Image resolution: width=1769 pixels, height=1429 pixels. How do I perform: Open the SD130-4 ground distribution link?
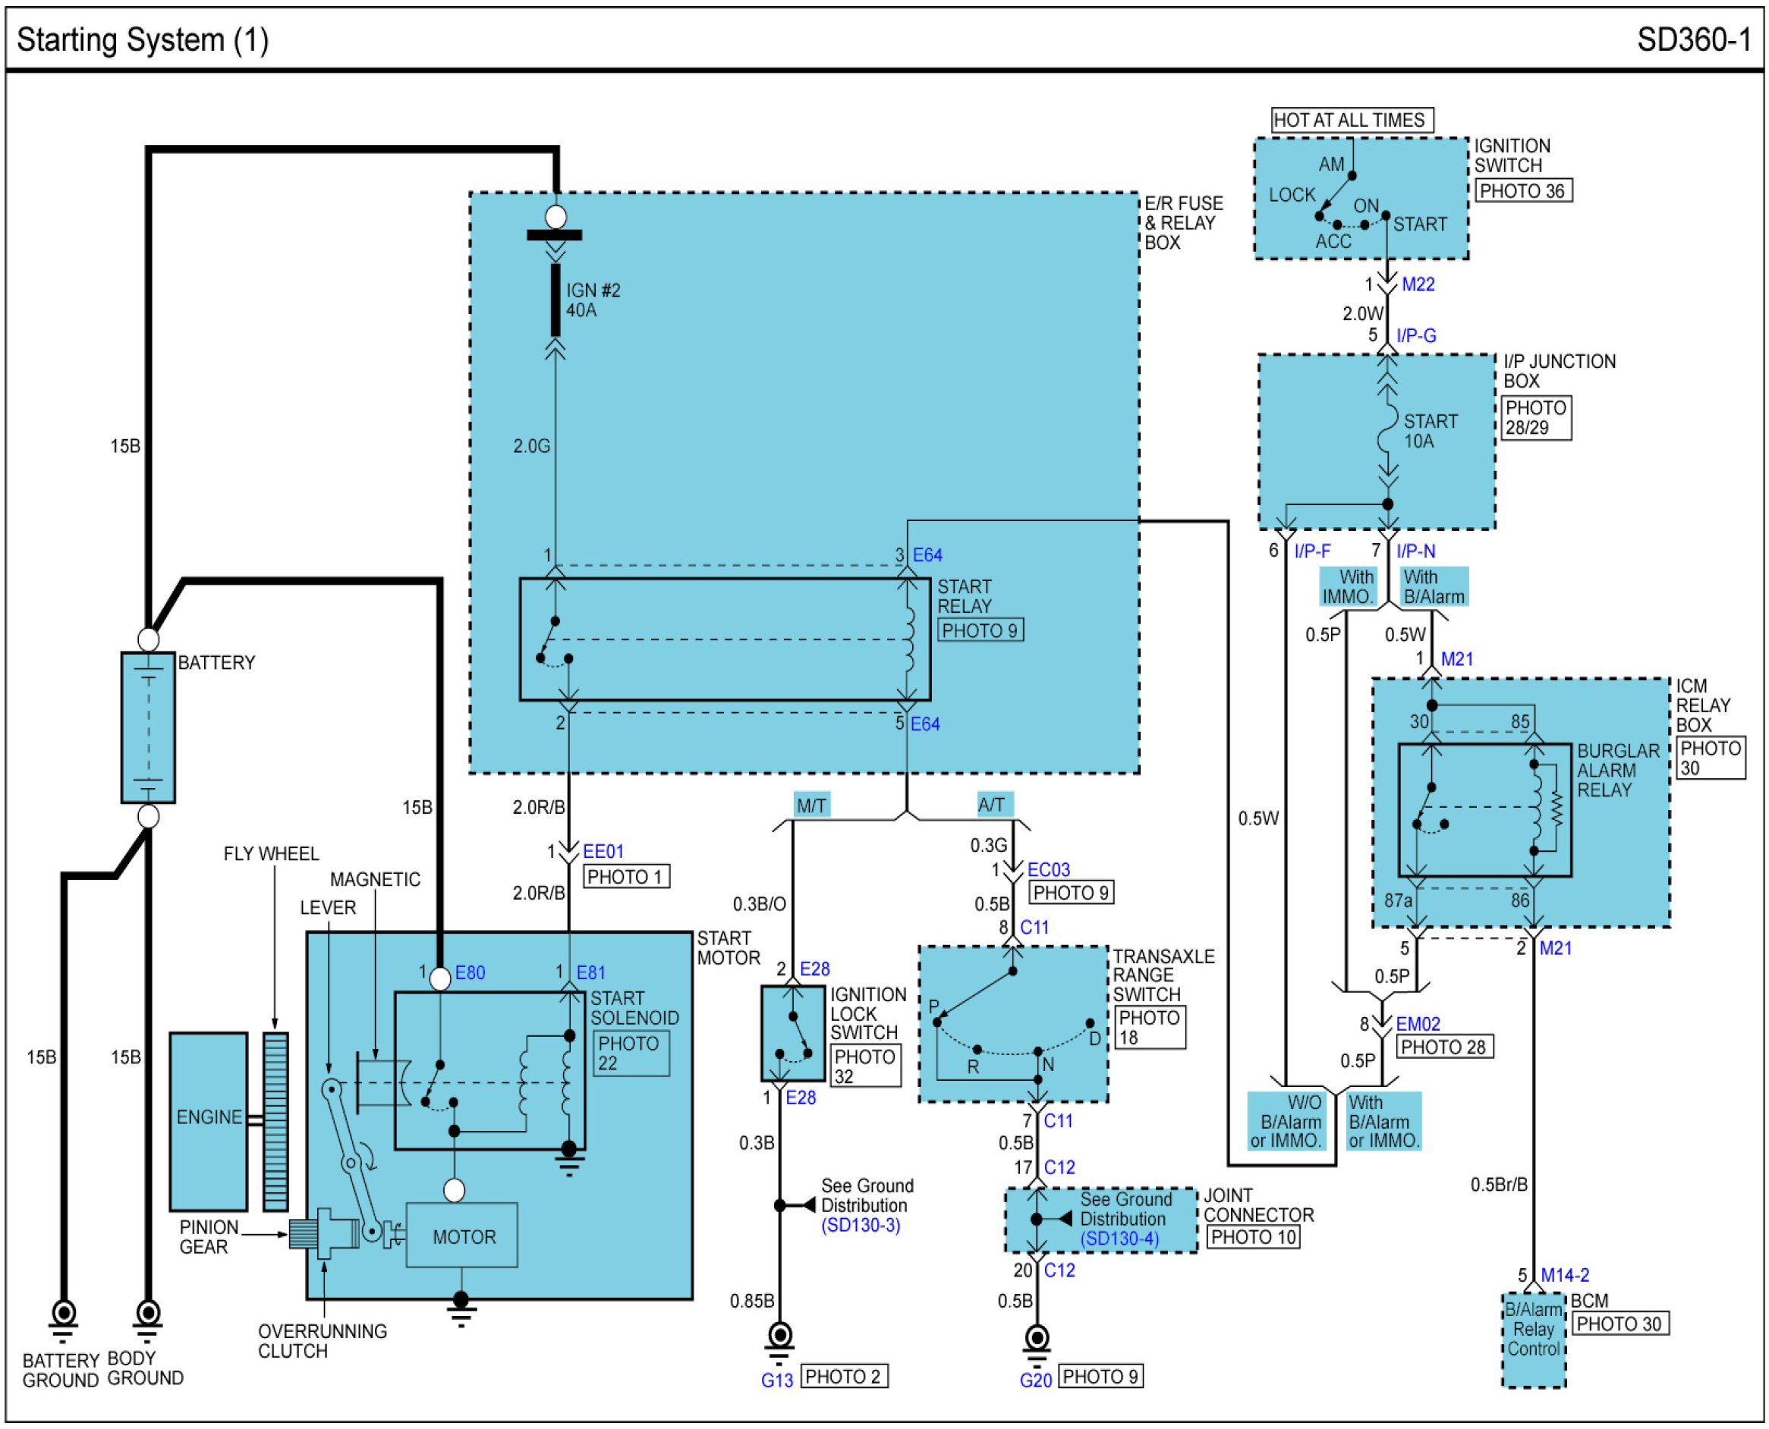click(x=1119, y=1239)
